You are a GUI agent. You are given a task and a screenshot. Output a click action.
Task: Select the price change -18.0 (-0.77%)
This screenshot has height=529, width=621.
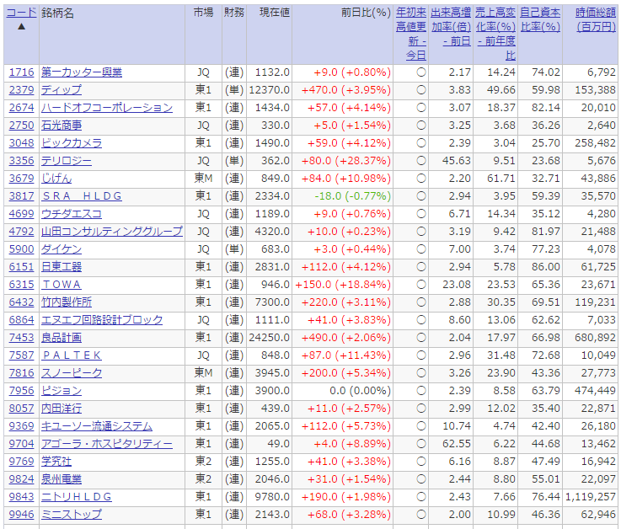352,196
